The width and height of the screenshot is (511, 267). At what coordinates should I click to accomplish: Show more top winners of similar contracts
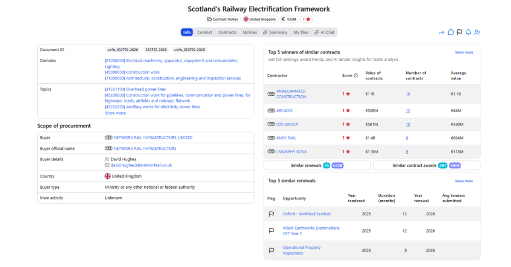coord(464,52)
